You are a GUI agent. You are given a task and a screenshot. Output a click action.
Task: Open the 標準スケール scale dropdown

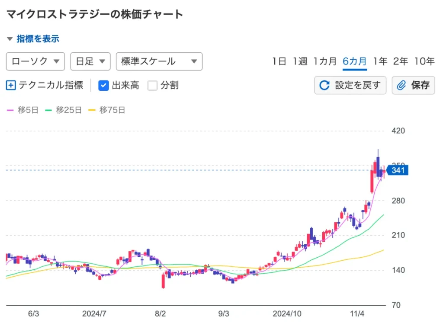pyautogui.click(x=159, y=61)
